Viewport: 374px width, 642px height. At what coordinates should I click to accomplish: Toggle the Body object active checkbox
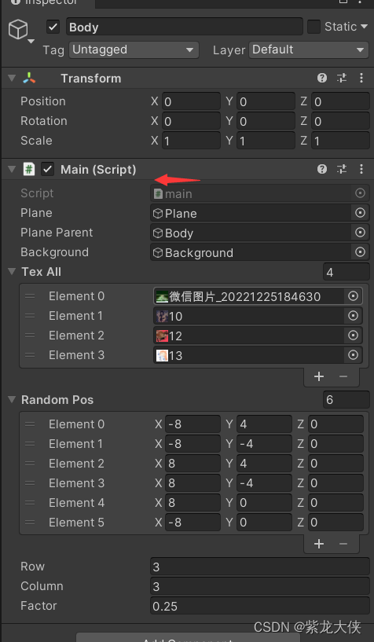click(x=53, y=27)
